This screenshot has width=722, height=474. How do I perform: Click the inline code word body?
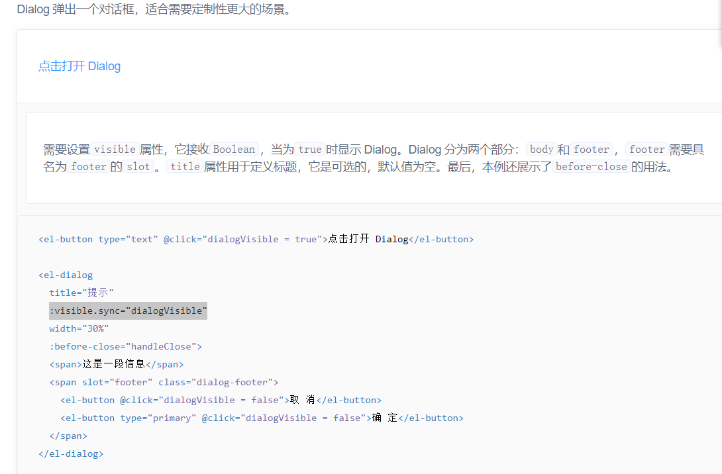(x=542, y=150)
